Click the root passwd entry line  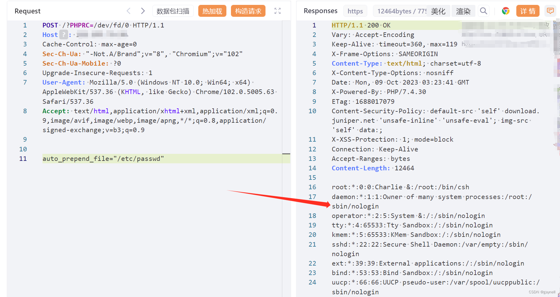click(401, 187)
